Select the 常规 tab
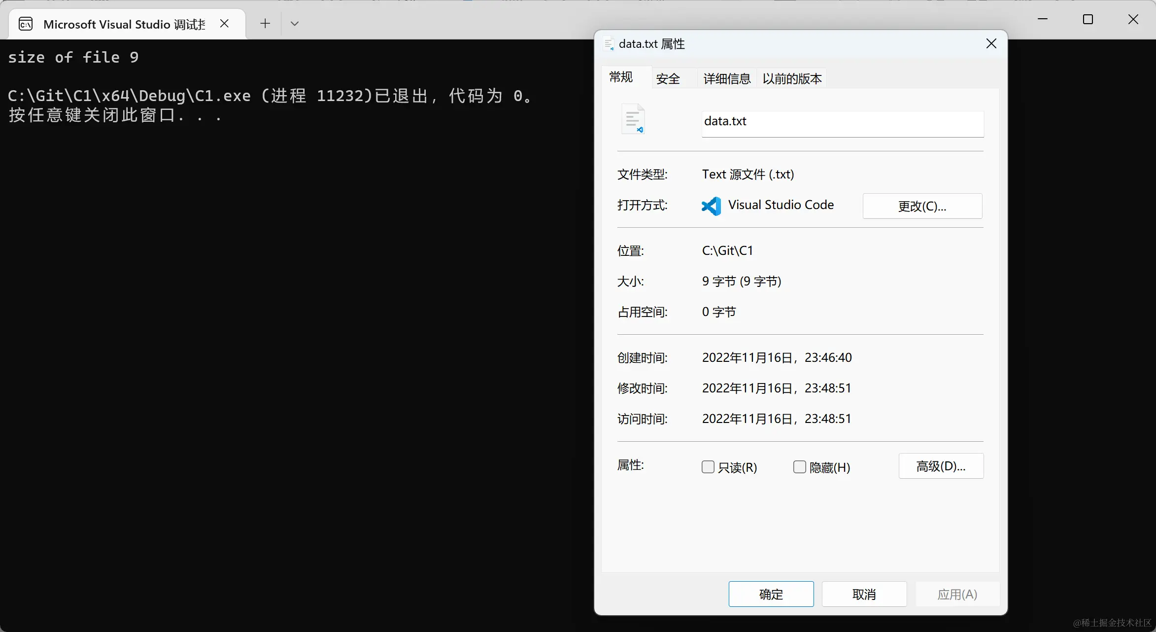The height and width of the screenshot is (632, 1156). tap(621, 77)
